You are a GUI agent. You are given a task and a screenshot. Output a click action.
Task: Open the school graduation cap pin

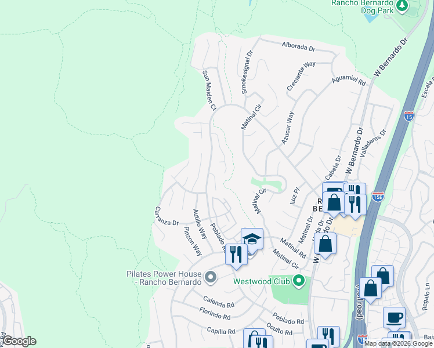pos(252,239)
